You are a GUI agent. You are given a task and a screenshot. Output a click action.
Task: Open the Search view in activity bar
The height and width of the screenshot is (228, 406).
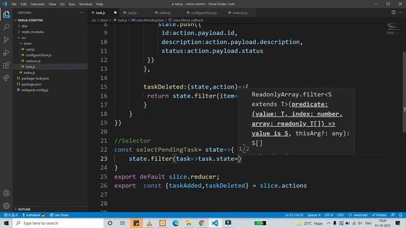(x=6, y=27)
